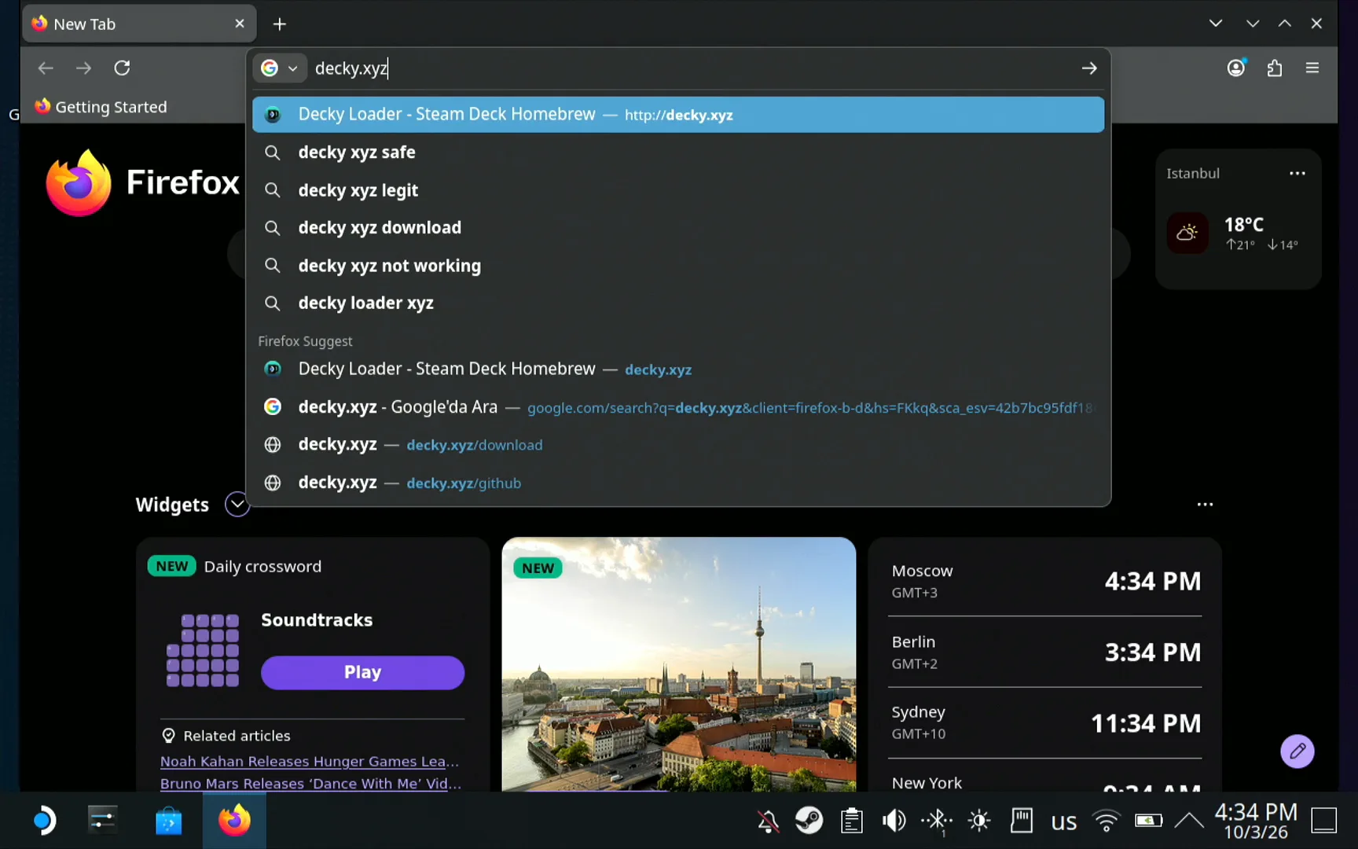1358x849 pixels.
Task: Open the volume tray icon
Action: [x=894, y=821]
